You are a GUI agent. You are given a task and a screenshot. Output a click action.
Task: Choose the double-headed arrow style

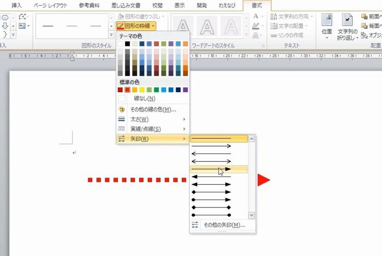[212, 161]
